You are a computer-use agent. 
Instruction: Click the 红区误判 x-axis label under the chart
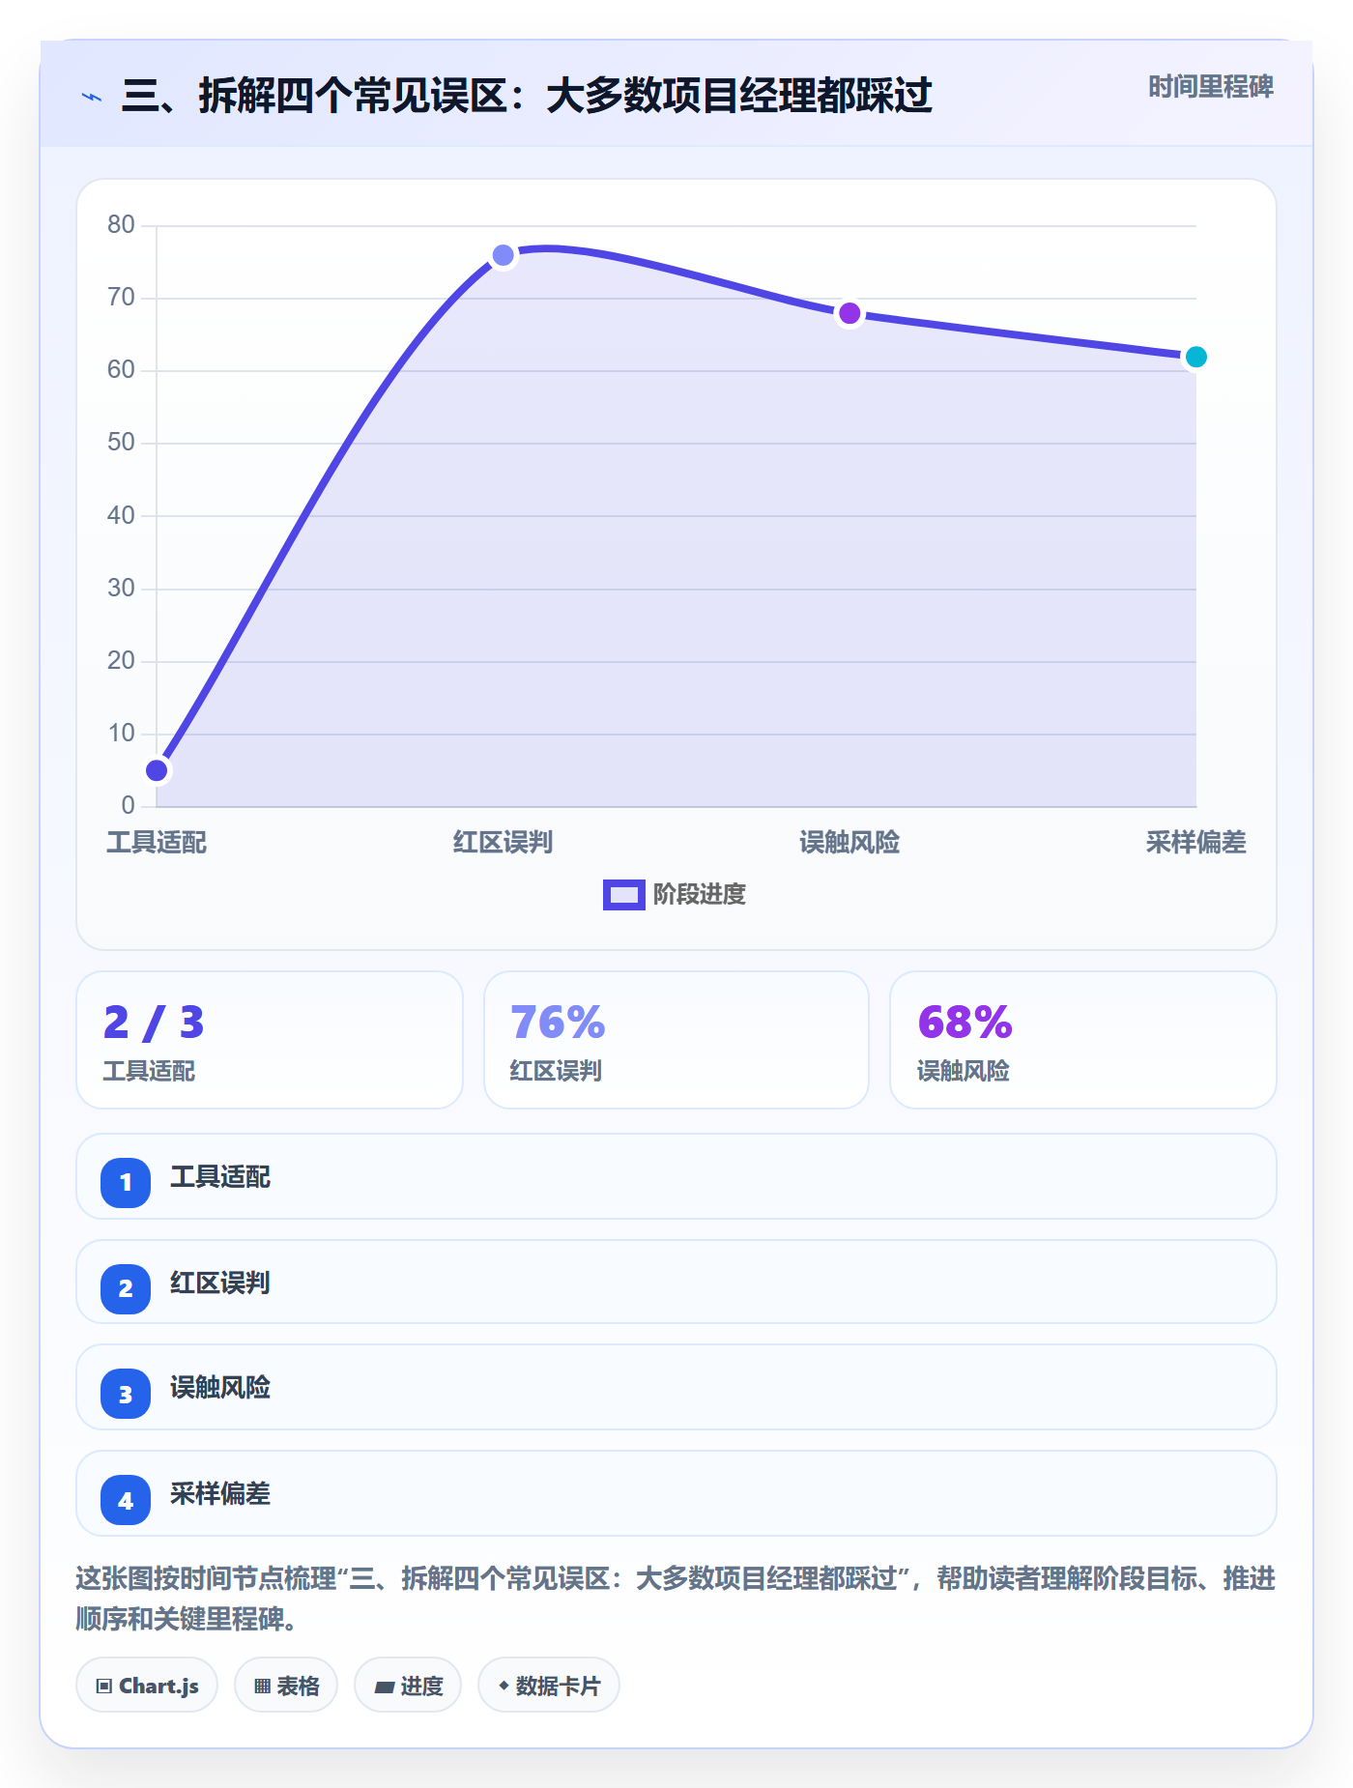coord(504,843)
